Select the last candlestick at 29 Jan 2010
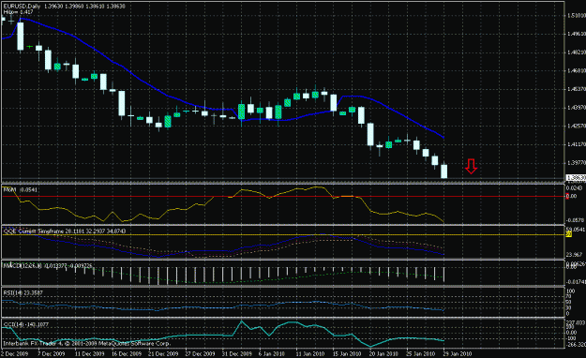This screenshot has width=586, height=358. pyautogui.click(x=444, y=171)
